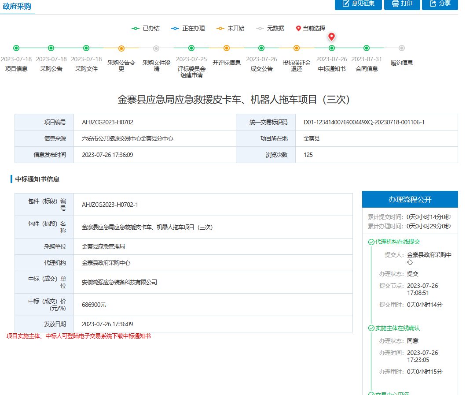Click the check icon beside 代理机构在线提交
This screenshot has width=466, height=395.
click(371, 242)
